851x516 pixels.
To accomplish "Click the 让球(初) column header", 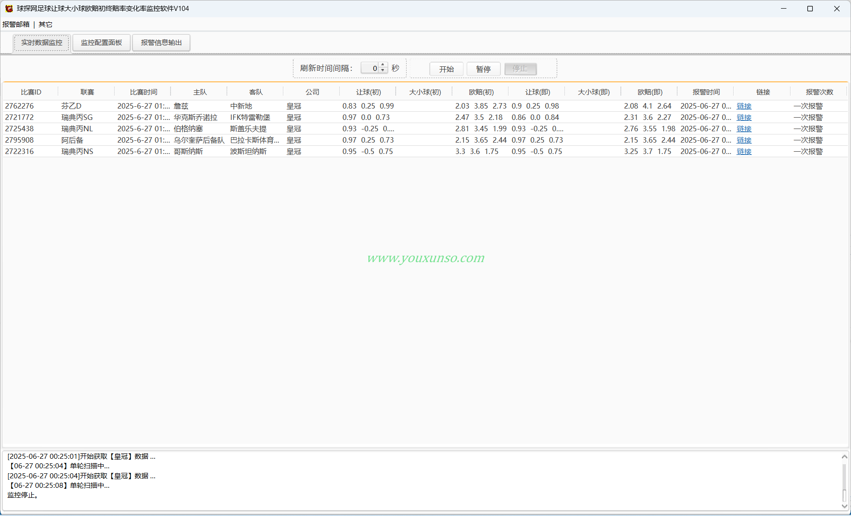I will point(368,92).
